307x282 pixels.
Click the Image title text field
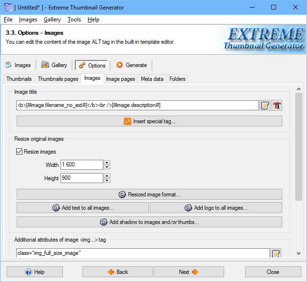click(x=138, y=106)
